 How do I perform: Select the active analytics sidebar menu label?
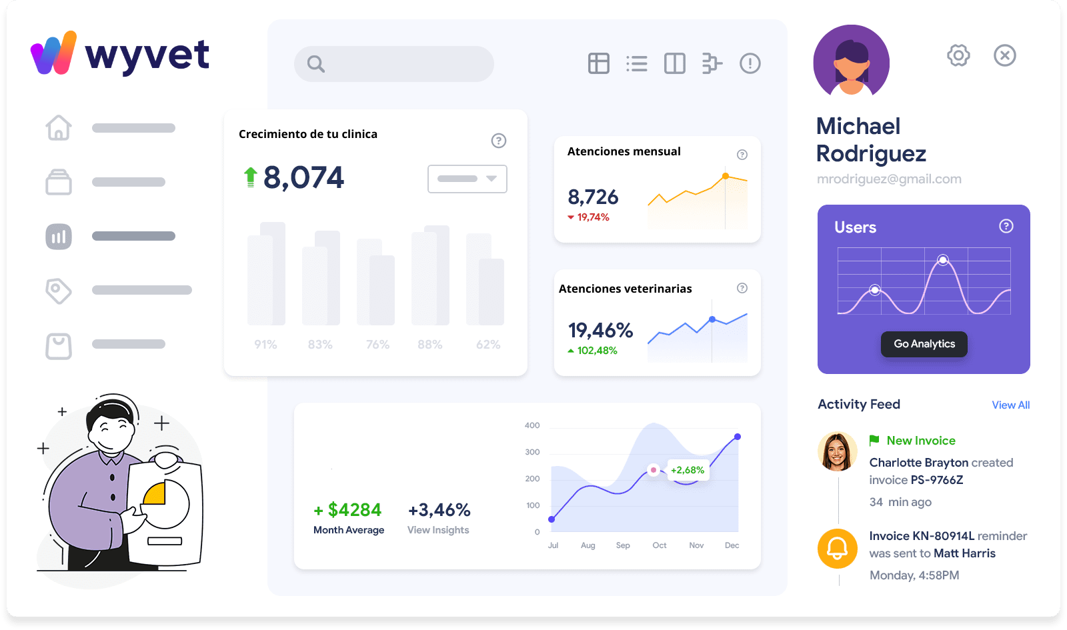[133, 236]
